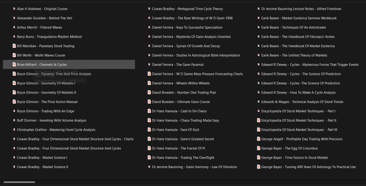Select Edwards & Magee - Technical Analysis Of Stock Trends
366x186 pixels.
click(x=302, y=102)
